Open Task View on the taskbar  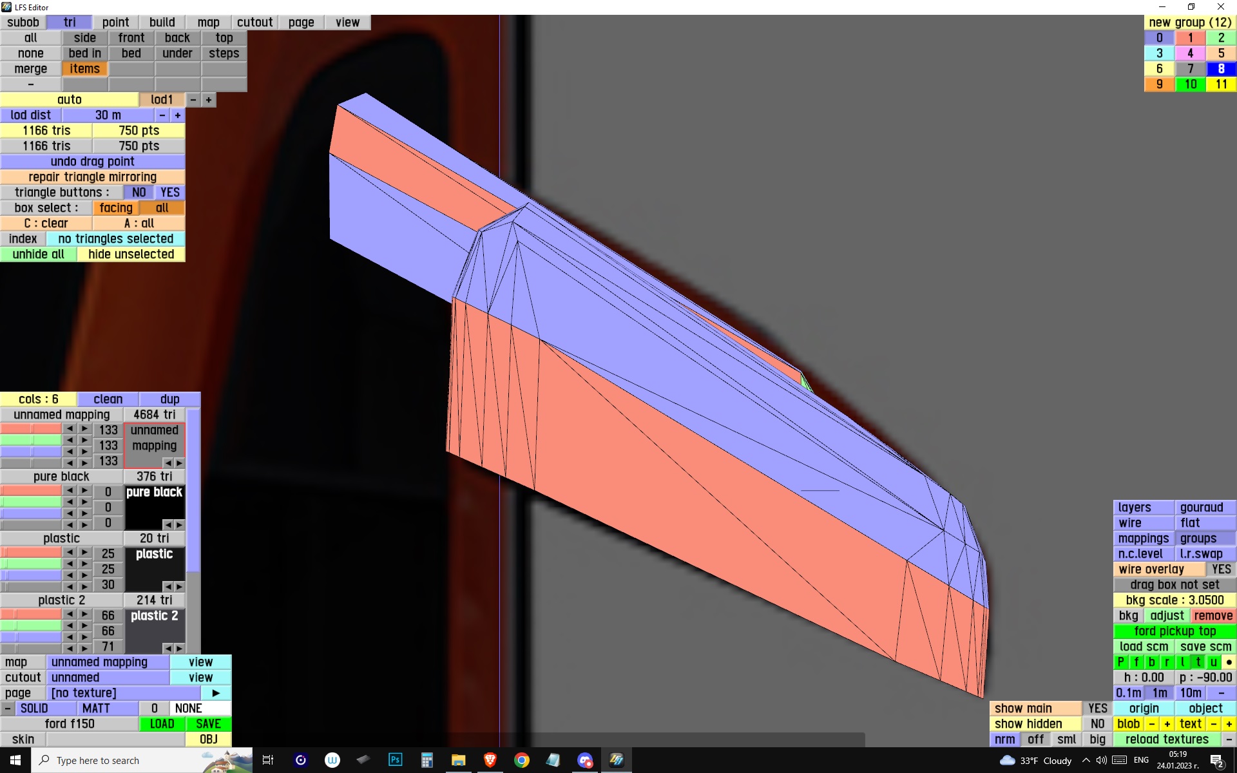pyautogui.click(x=268, y=760)
